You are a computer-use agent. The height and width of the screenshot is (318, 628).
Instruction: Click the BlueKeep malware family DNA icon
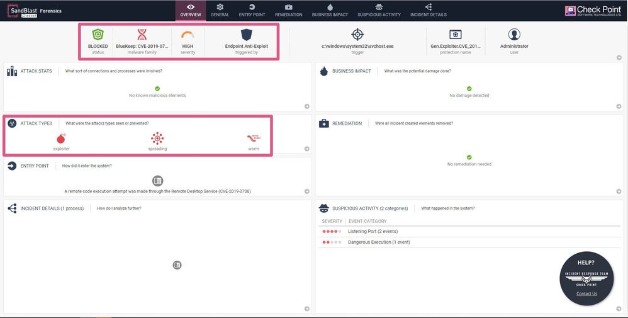[x=143, y=35]
